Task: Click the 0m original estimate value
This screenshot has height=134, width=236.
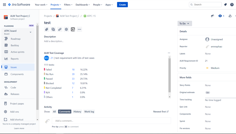Action: coord(208,92)
